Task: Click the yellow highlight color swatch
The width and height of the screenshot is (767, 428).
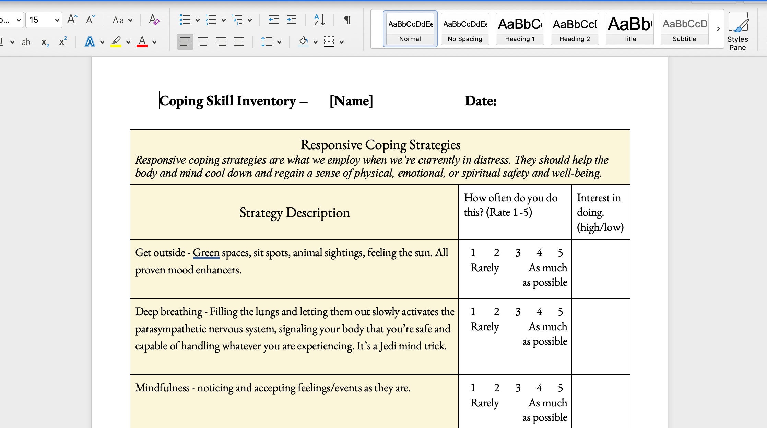Action: tap(116, 45)
